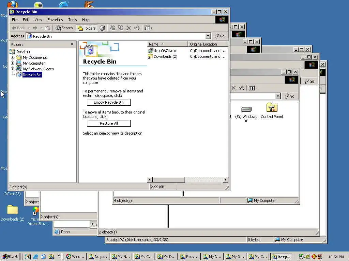Click the History toolbar icon
The height and width of the screenshot is (261, 349).
click(x=102, y=28)
